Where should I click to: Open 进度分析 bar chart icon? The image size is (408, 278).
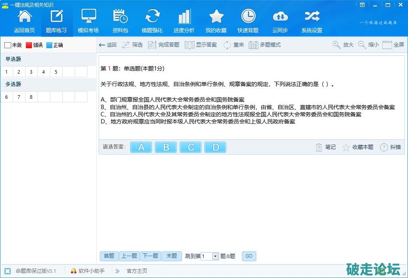(x=184, y=17)
